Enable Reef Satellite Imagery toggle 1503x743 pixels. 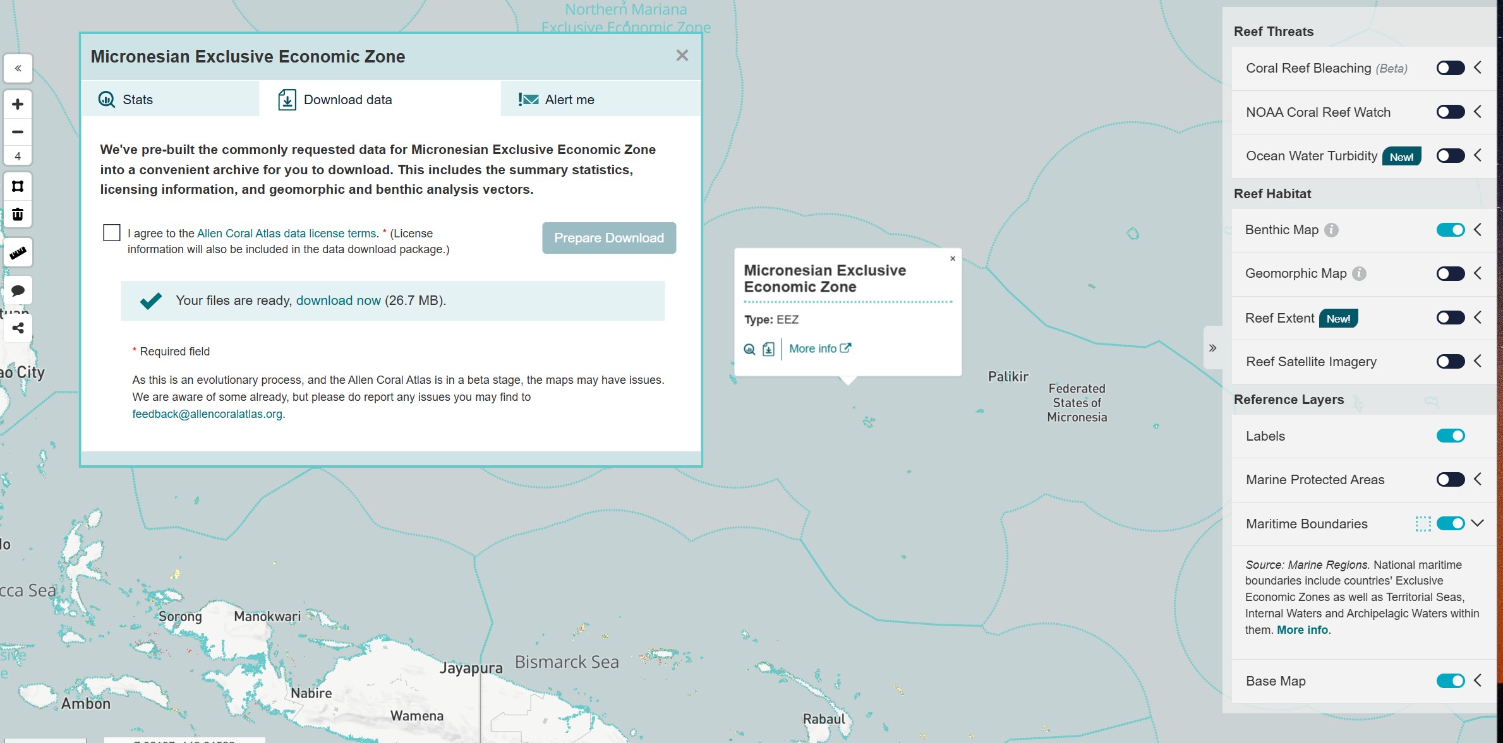(1450, 362)
